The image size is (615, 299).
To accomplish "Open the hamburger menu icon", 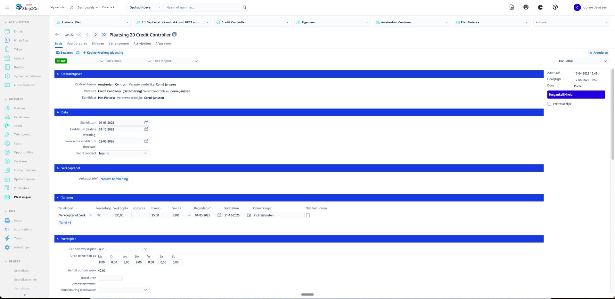I will 7,7.
